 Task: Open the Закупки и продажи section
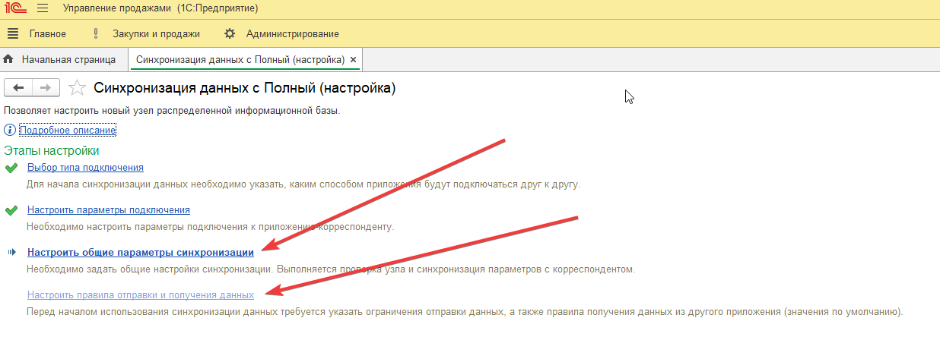156,33
